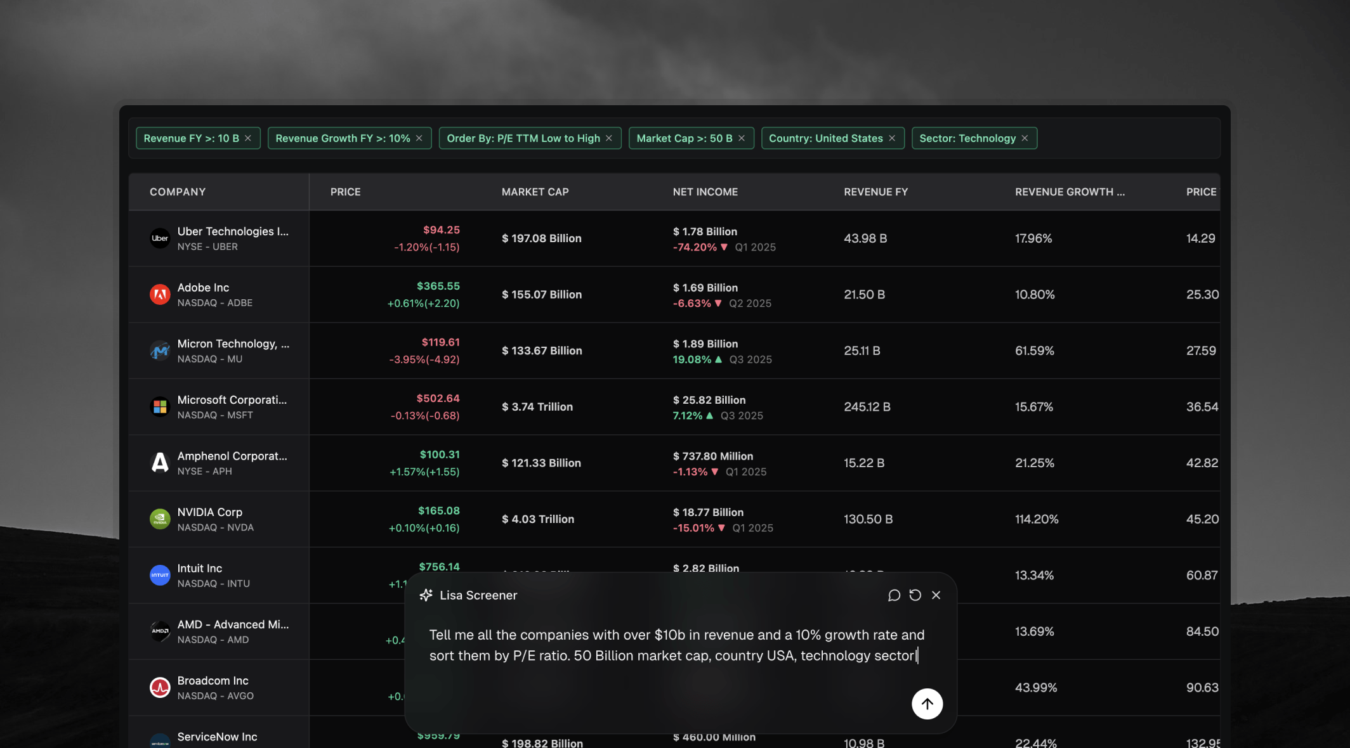Click Uber's 14.29 P/E value

click(1200, 238)
